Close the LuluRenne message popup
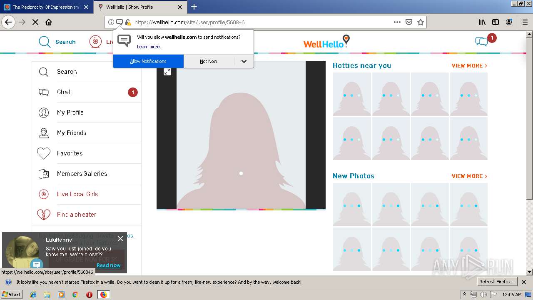 pyautogui.click(x=120, y=239)
